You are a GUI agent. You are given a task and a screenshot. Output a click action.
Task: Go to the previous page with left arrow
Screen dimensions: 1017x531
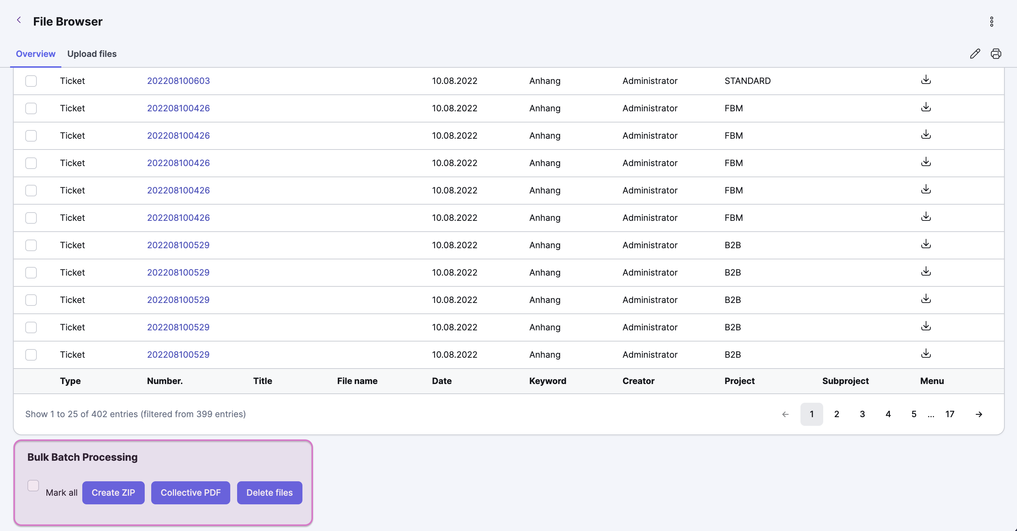785,414
